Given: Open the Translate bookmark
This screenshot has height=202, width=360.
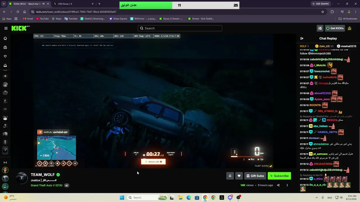Looking at the screenshot, I should point(71,19).
